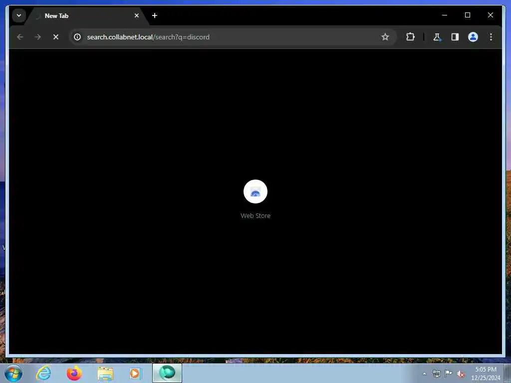This screenshot has height=383, width=511.
Task: Click the address bar URL
Action: 148,37
